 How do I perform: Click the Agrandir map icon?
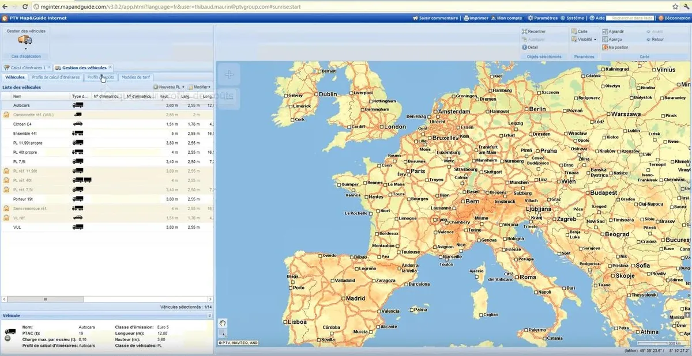coord(605,31)
